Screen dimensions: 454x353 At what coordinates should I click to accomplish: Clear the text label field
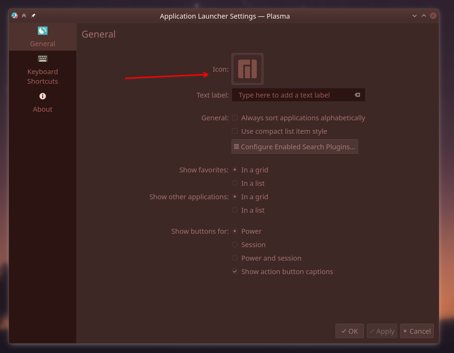click(x=357, y=95)
